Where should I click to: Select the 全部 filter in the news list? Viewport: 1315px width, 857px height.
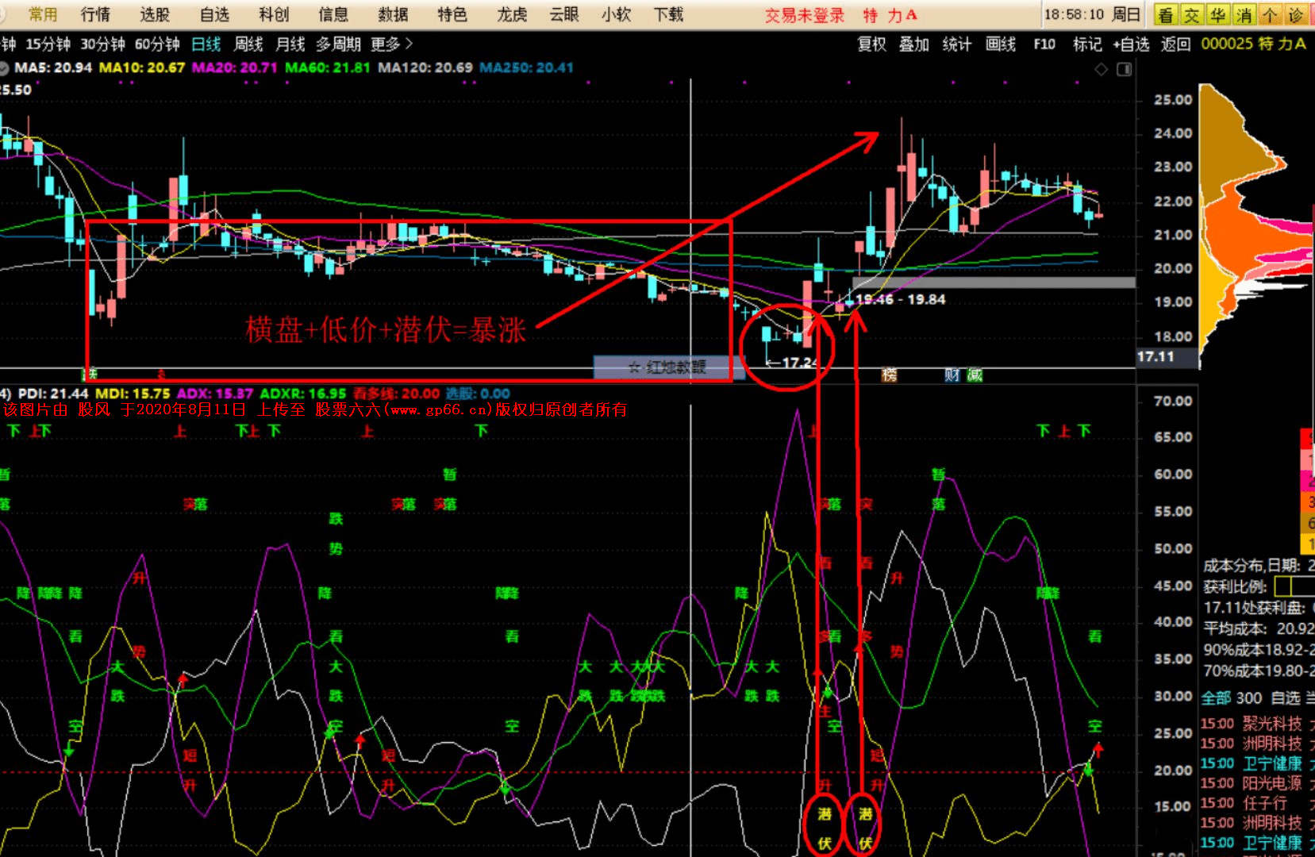pos(1216,698)
